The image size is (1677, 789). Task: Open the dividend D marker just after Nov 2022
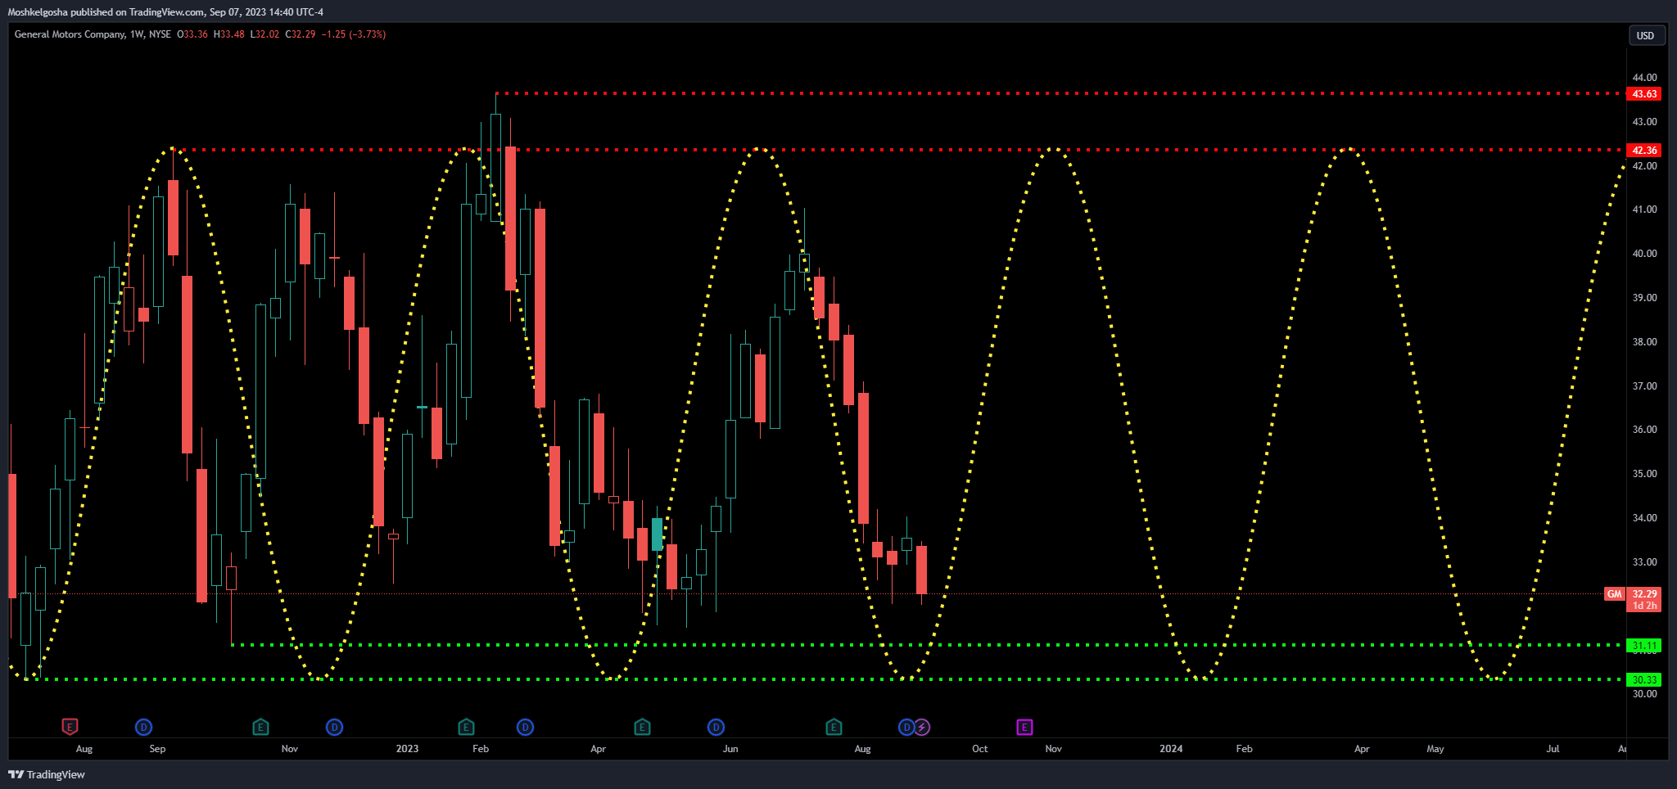tap(334, 727)
